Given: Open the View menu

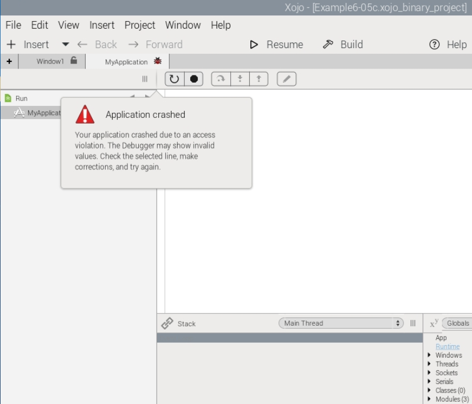Looking at the screenshot, I should click(69, 25).
